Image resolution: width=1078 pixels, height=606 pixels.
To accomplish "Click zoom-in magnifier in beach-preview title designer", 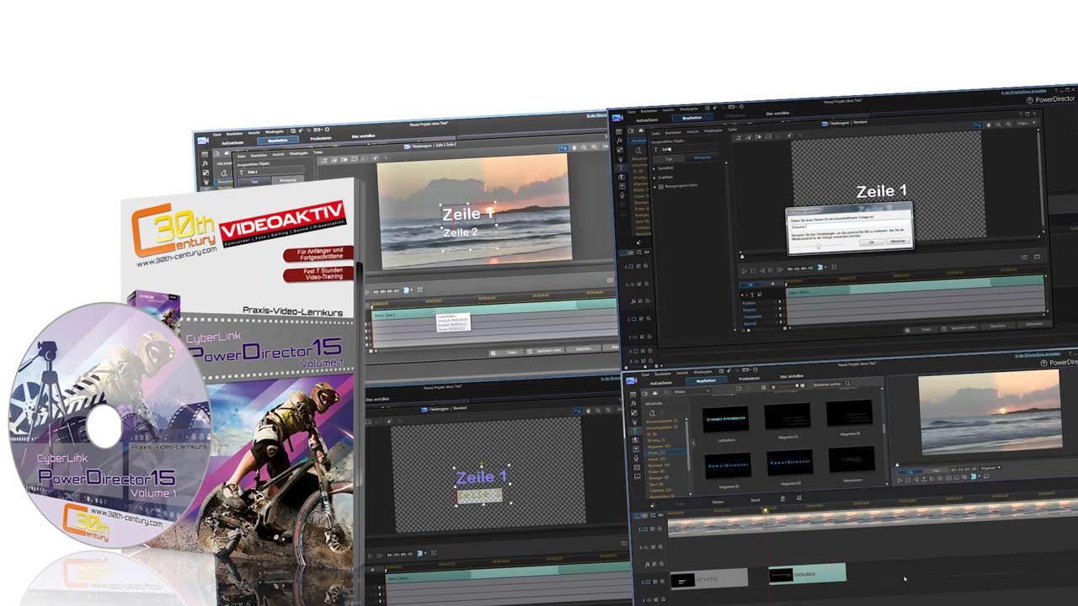I will [x=584, y=148].
